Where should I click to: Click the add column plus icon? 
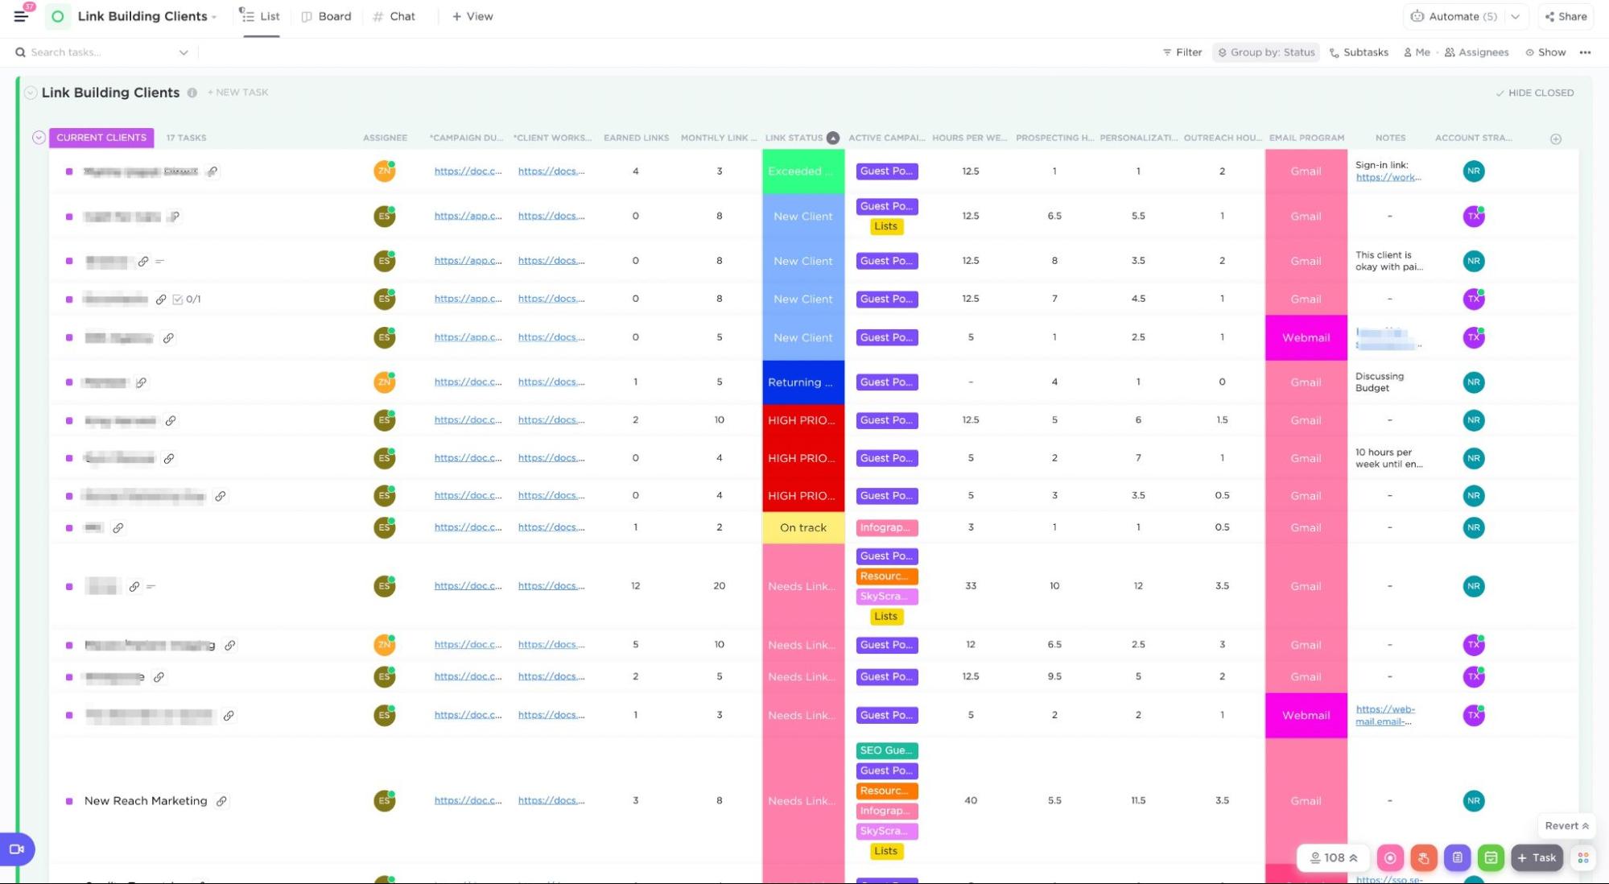[x=1556, y=138]
